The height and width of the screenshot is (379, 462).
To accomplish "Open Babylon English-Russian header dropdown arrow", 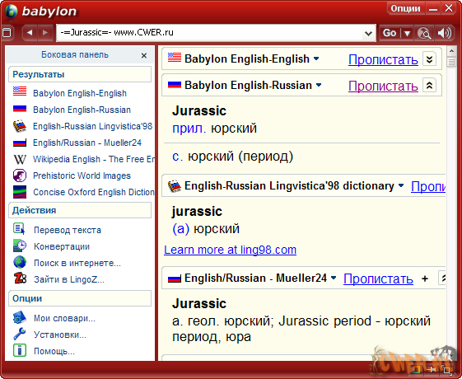I will click(x=319, y=85).
